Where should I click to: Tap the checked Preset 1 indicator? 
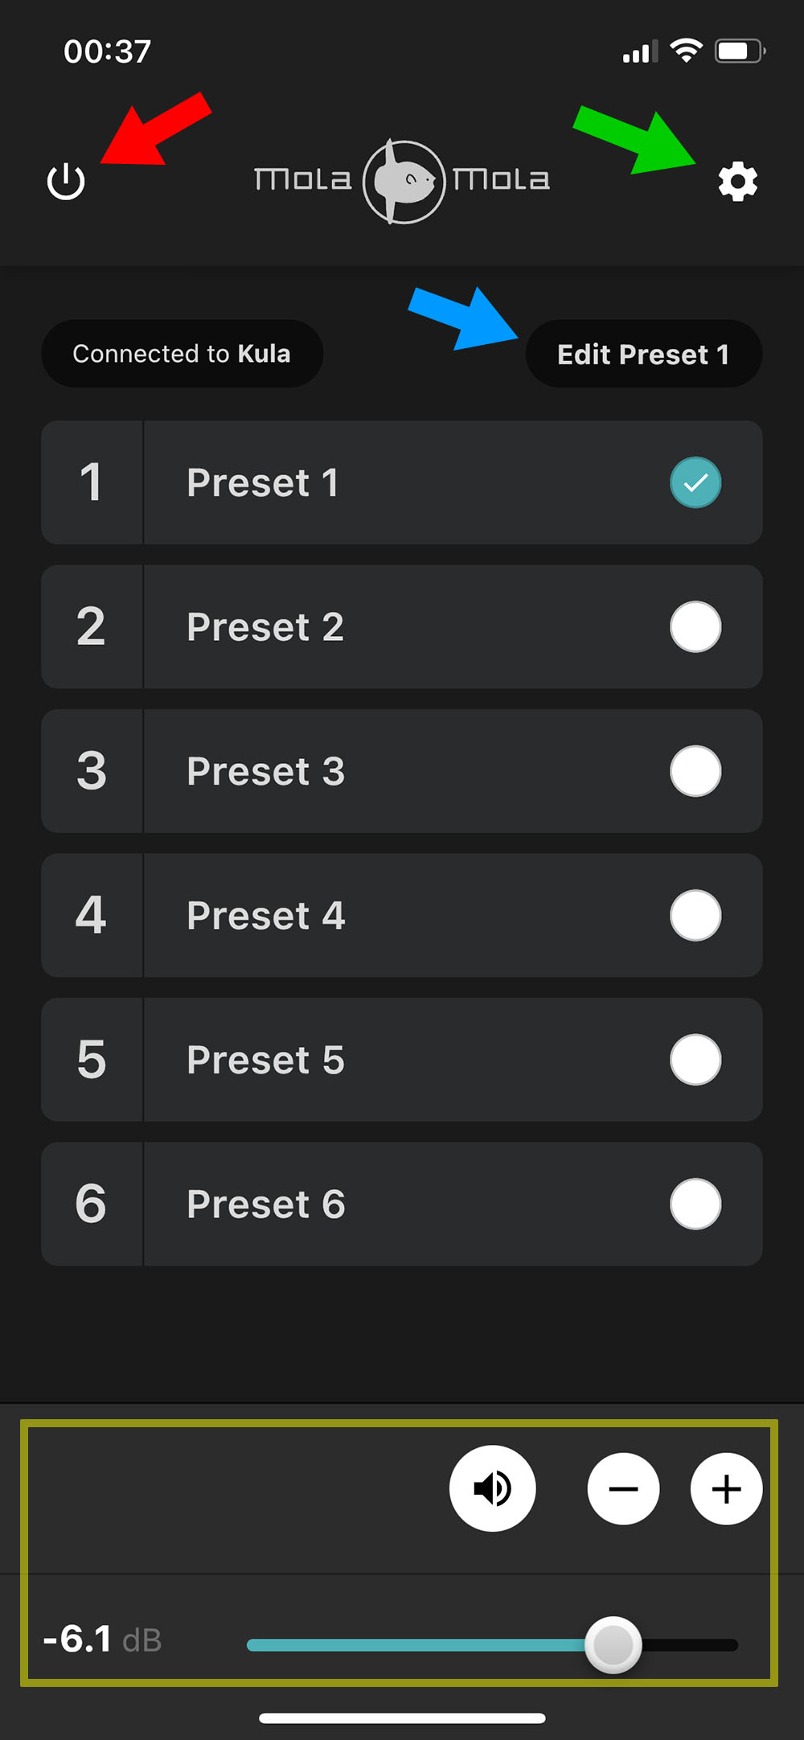(x=695, y=482)
